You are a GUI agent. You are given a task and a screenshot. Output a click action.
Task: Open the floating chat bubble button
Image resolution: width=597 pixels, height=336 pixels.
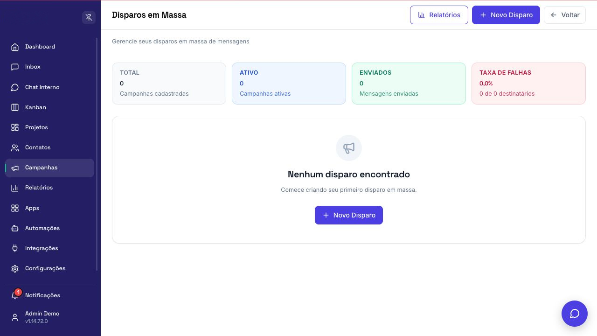coord(575,314)
